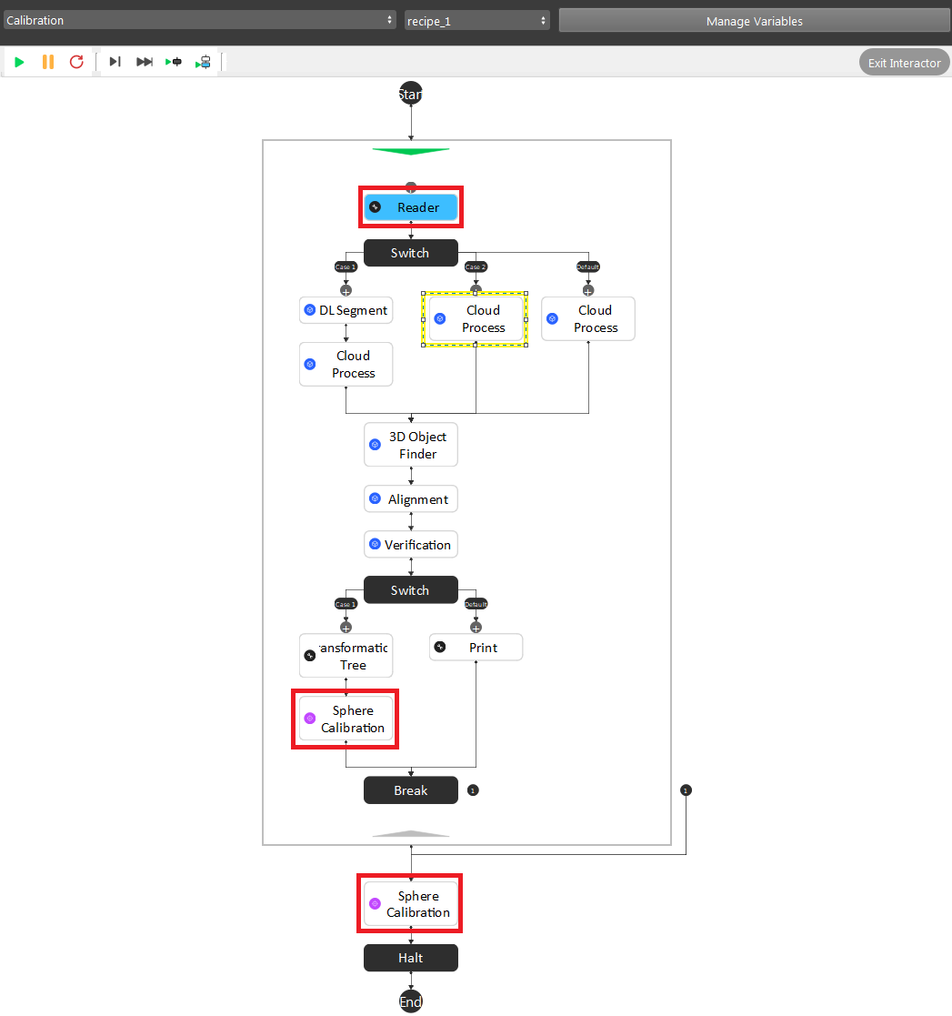Run from the selected blue node icon

click(x=203, y=62)
